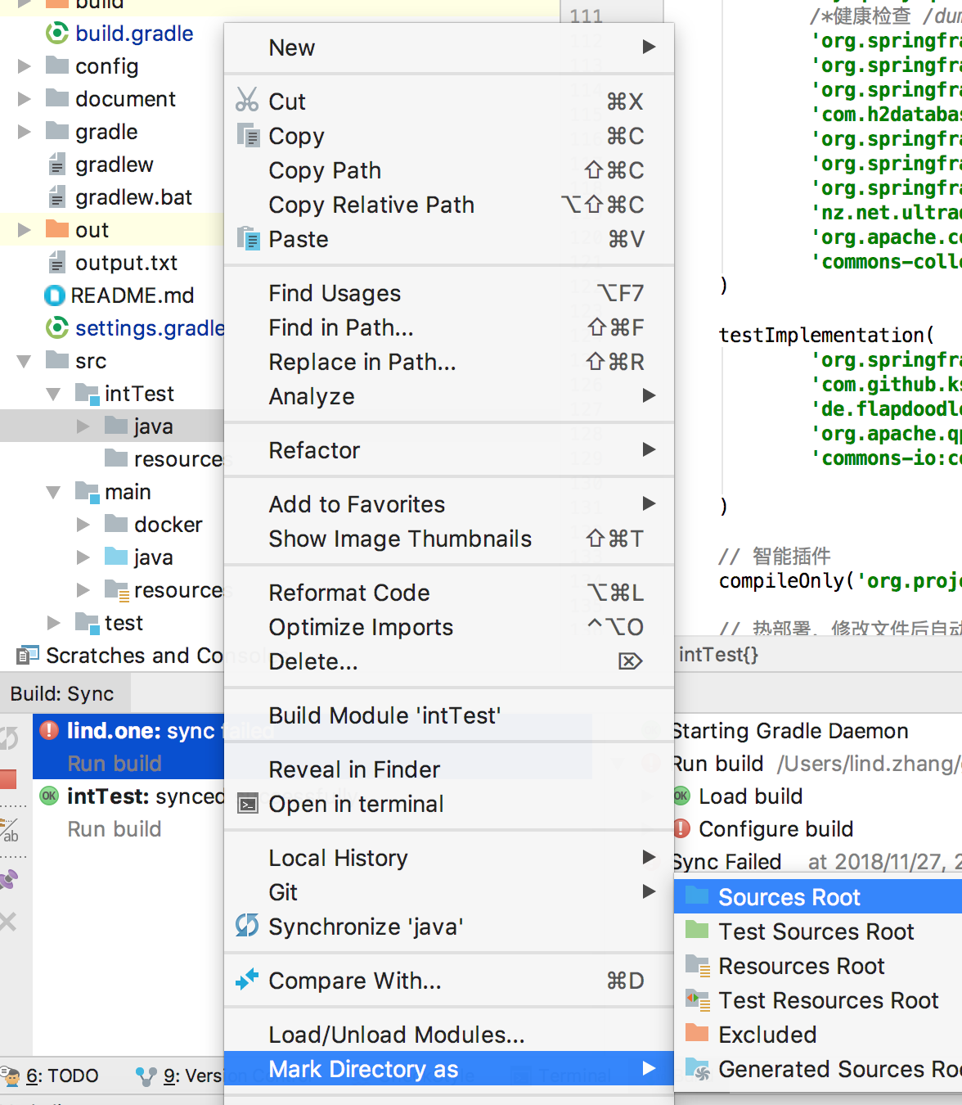
Task: Click the output.txt file icon
Action: pos(56,263)
